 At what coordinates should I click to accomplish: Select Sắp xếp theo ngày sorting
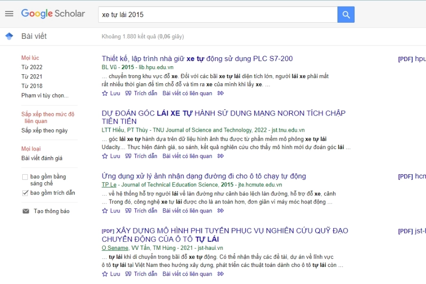point(44,130)
